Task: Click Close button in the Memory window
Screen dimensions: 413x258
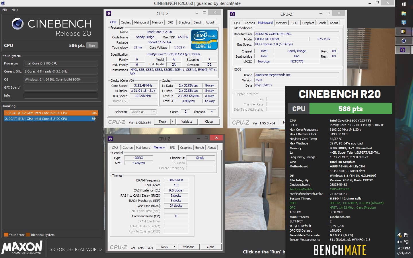Action: pyautogui.click(x=211, y=247)
